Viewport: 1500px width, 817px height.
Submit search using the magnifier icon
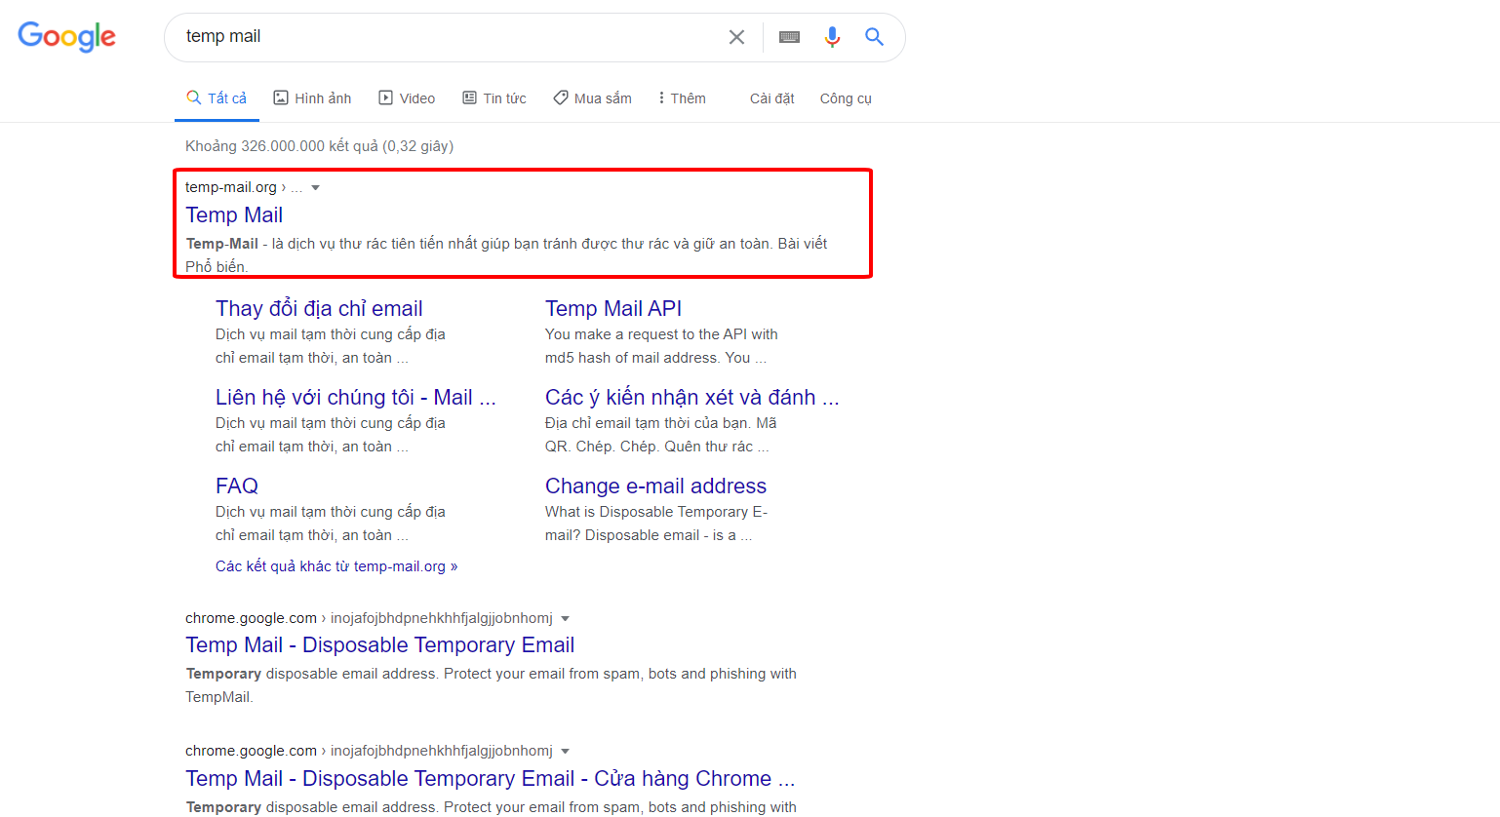[x=874, y=37]
